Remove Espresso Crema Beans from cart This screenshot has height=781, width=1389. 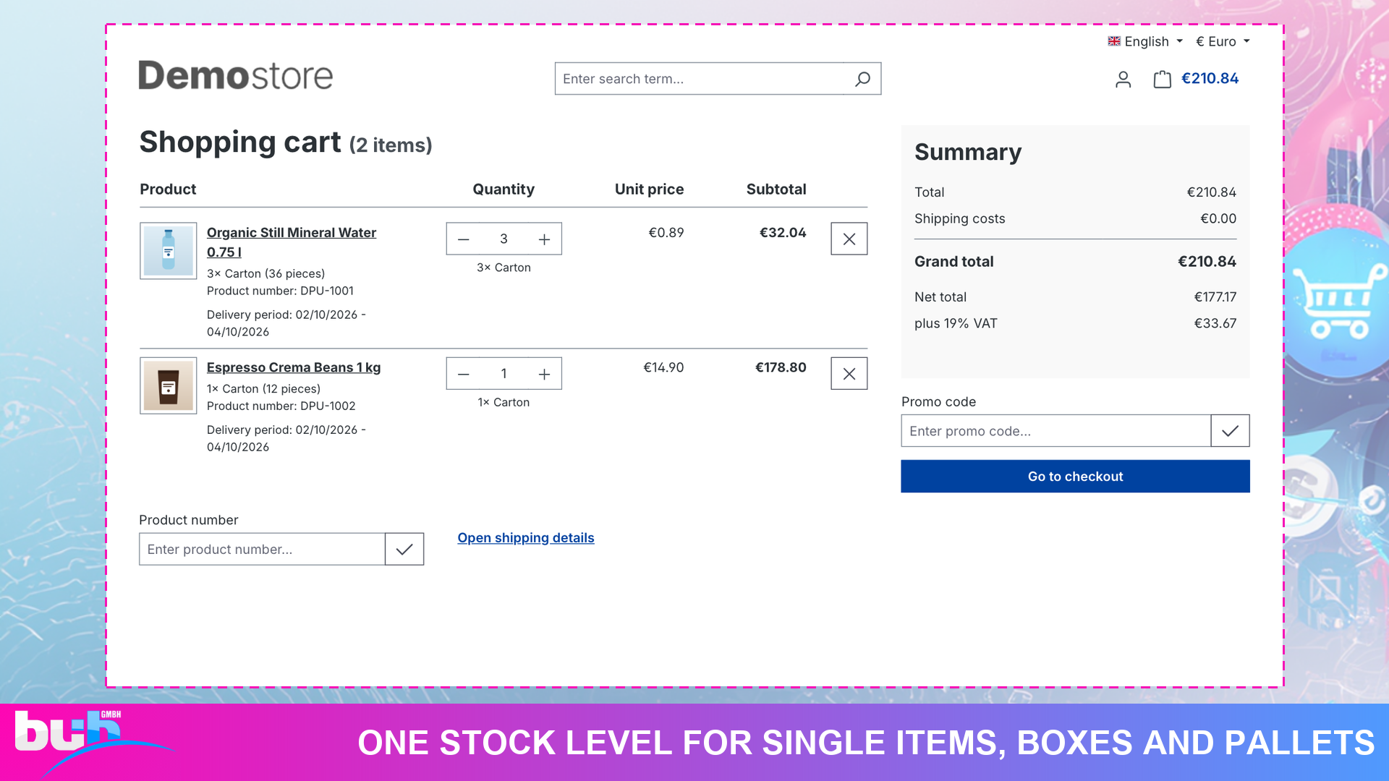[x=849, y=373]
